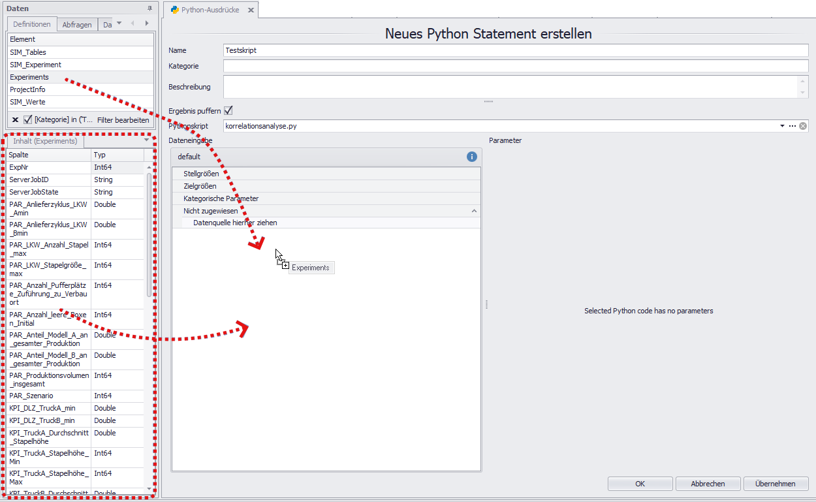Confirm the statement with OK
The height and width of the screenshot is (502, 816).
[640, 483]
